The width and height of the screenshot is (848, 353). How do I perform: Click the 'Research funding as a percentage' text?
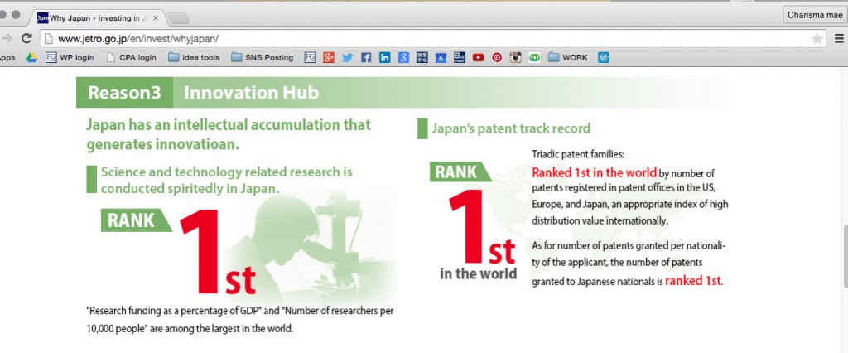point(240,319)
